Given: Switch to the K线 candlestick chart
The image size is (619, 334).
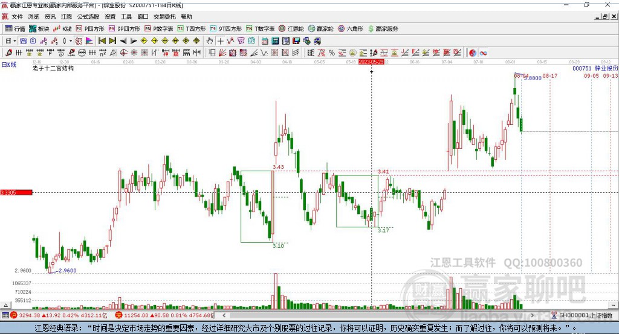Looking at the screenshot, I should (62, 29).
